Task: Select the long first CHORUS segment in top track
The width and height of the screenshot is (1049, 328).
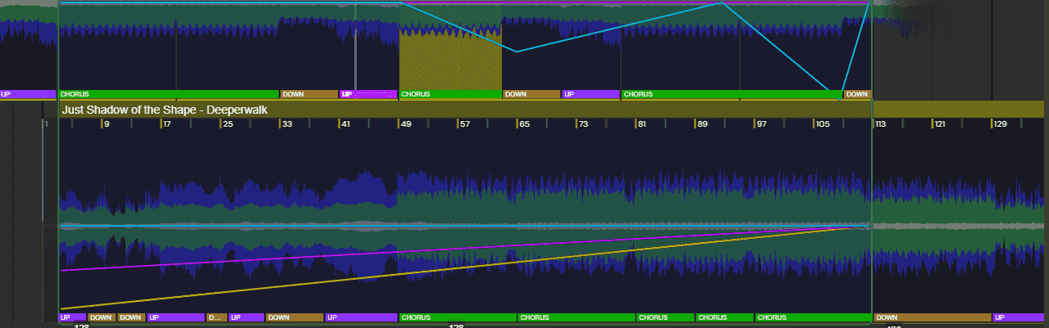Action: point(169,94)
